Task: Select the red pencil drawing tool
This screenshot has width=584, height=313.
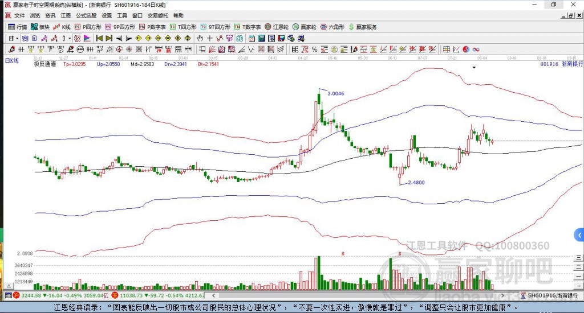Action: (x=11, y=50)
